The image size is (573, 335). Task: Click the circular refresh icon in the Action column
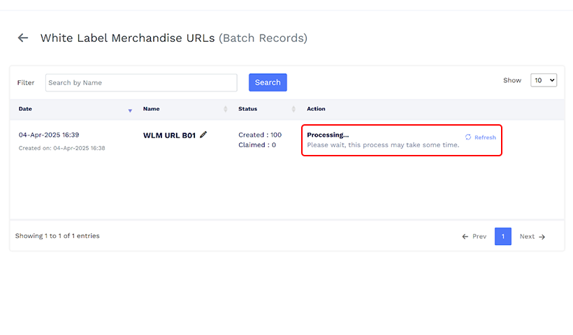468,137
